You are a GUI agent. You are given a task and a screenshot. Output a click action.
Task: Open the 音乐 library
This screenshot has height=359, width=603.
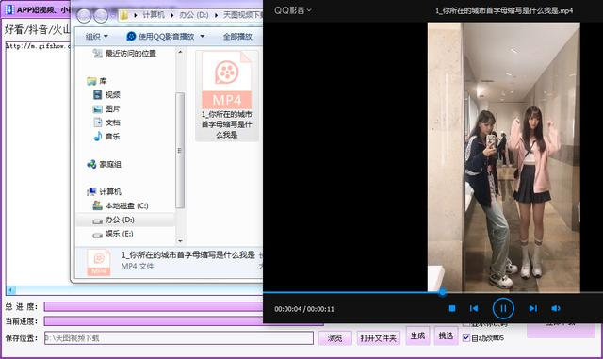click(106, 137)
